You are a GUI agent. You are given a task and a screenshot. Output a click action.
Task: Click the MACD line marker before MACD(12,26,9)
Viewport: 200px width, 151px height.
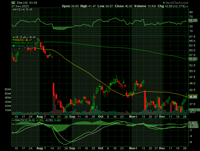tap(13, 120)
